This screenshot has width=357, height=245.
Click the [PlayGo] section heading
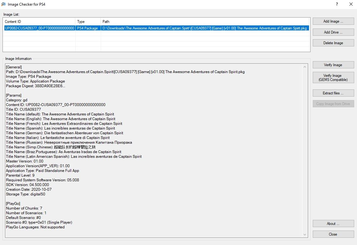(13, 204)
